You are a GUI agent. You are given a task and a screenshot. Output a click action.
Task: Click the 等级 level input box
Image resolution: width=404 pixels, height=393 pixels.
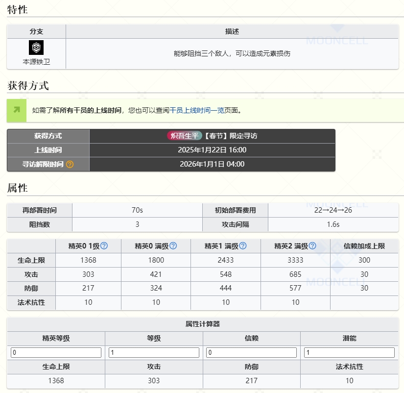153,352
